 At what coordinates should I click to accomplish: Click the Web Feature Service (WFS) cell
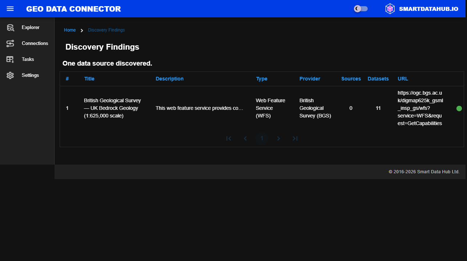tap(271, 108)
